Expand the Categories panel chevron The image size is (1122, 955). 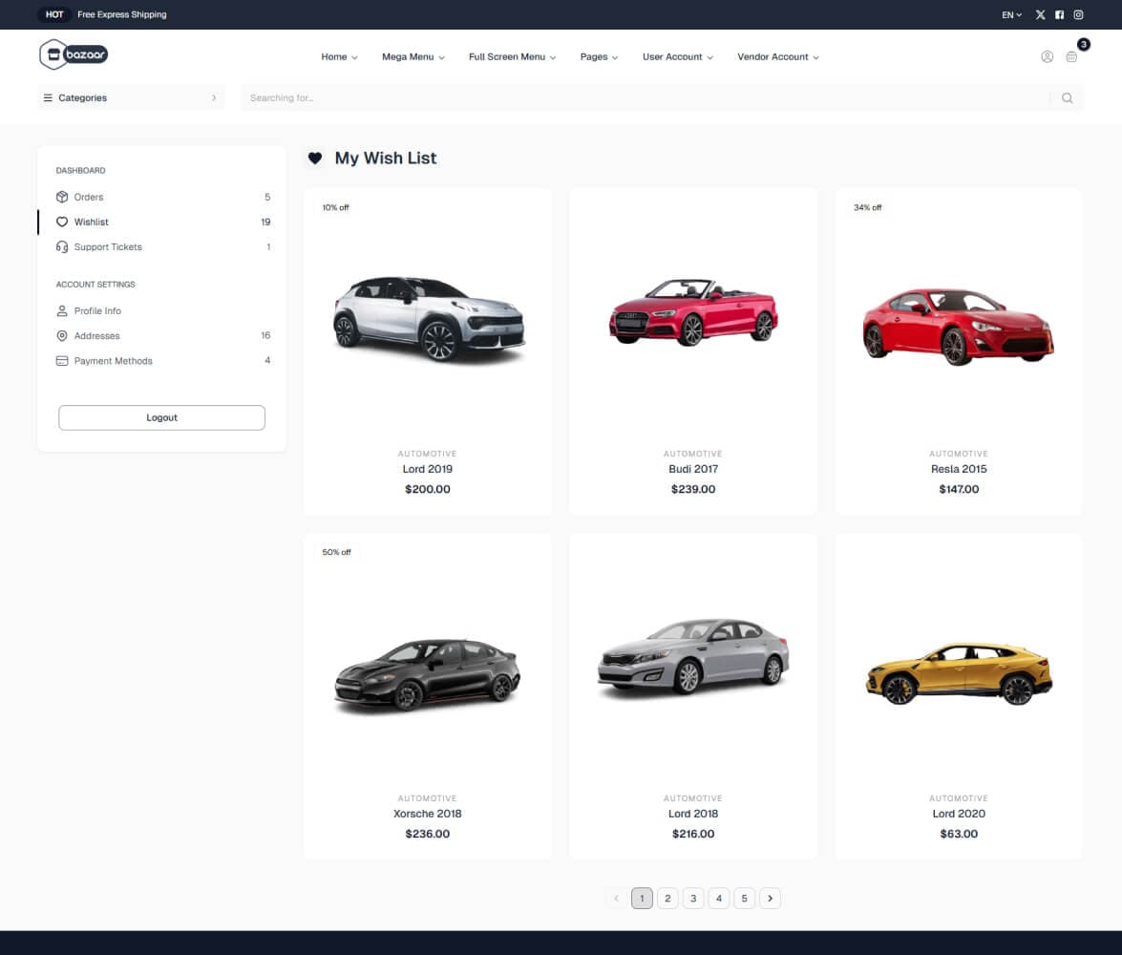coord(214,97)
